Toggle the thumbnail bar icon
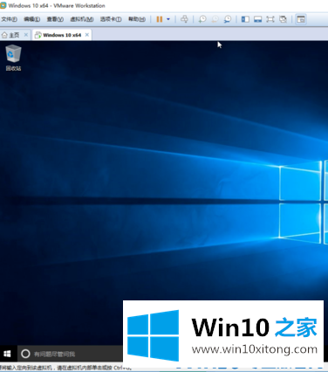 257,19
